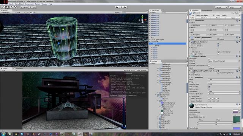Collapse the Transform component foldout
The image size is (243, 136).
pos(190,20)
